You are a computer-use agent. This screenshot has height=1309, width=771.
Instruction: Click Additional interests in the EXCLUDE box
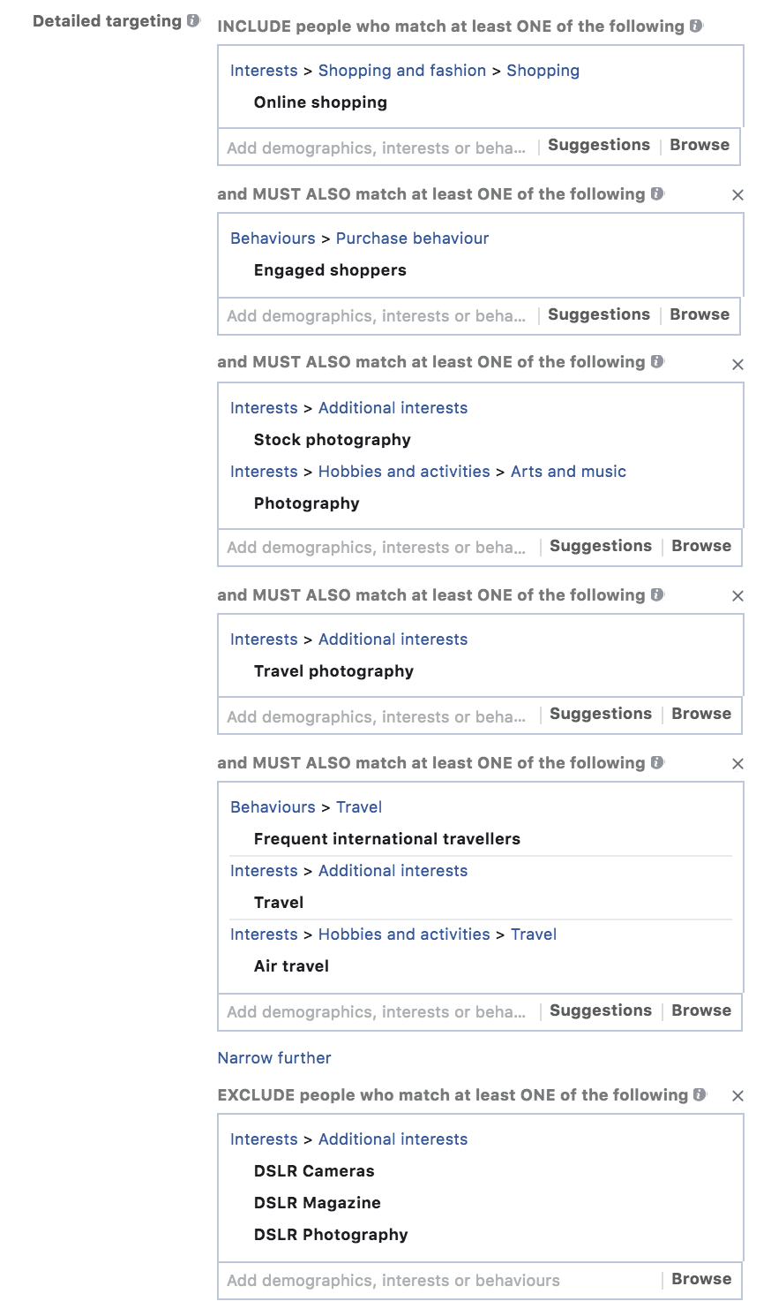393,1139
